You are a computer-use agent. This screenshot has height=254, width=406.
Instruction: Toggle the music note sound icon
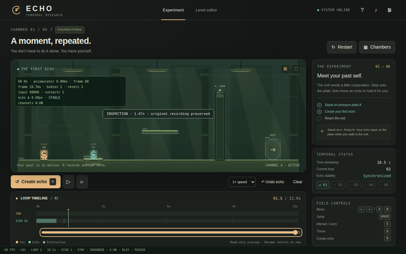pos(376,10)
